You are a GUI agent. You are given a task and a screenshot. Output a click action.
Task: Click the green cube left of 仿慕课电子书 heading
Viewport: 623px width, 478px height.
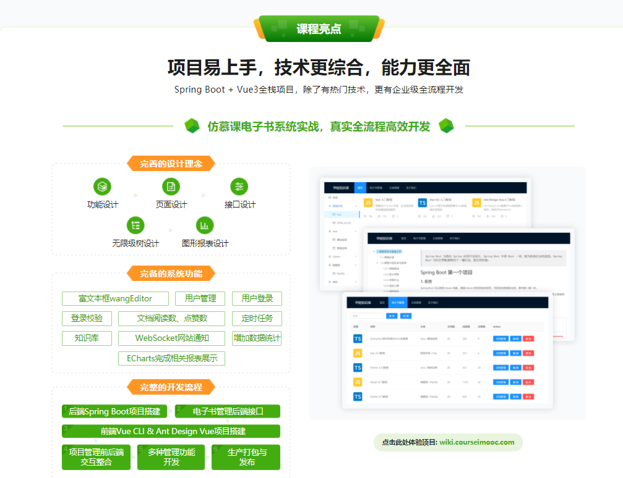(192, 126)
